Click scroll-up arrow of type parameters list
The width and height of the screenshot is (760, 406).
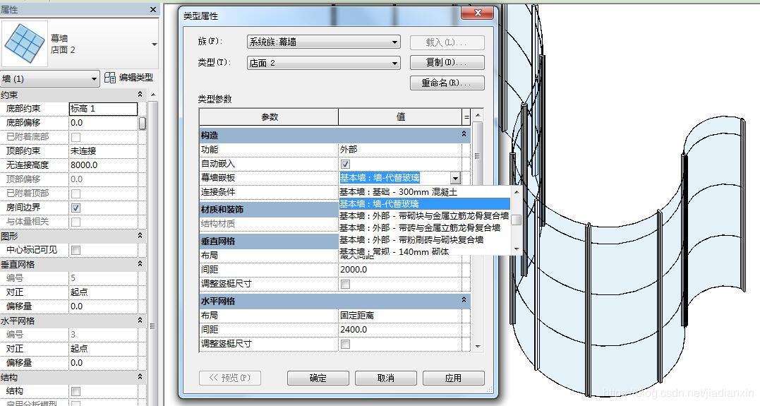(478, 115)
